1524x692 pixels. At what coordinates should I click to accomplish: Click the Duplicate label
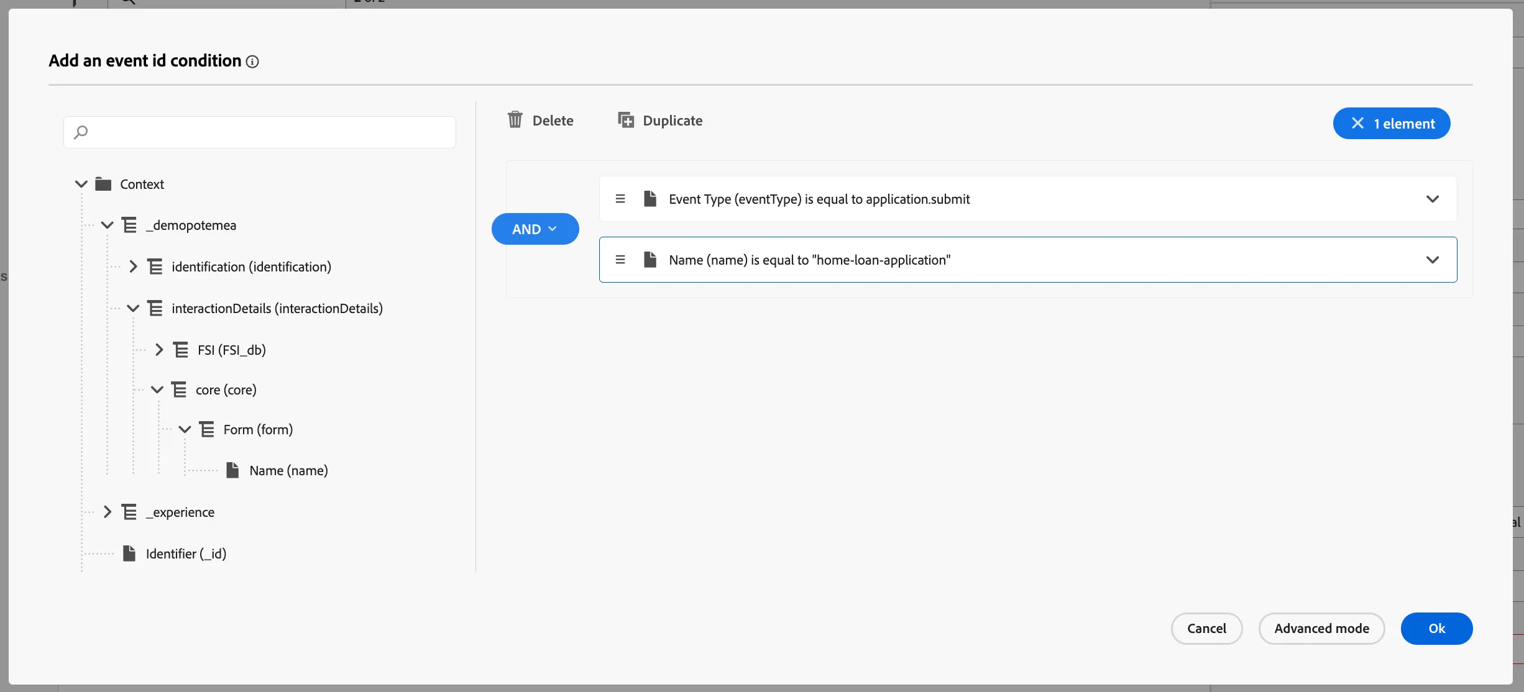pos(673,121)
